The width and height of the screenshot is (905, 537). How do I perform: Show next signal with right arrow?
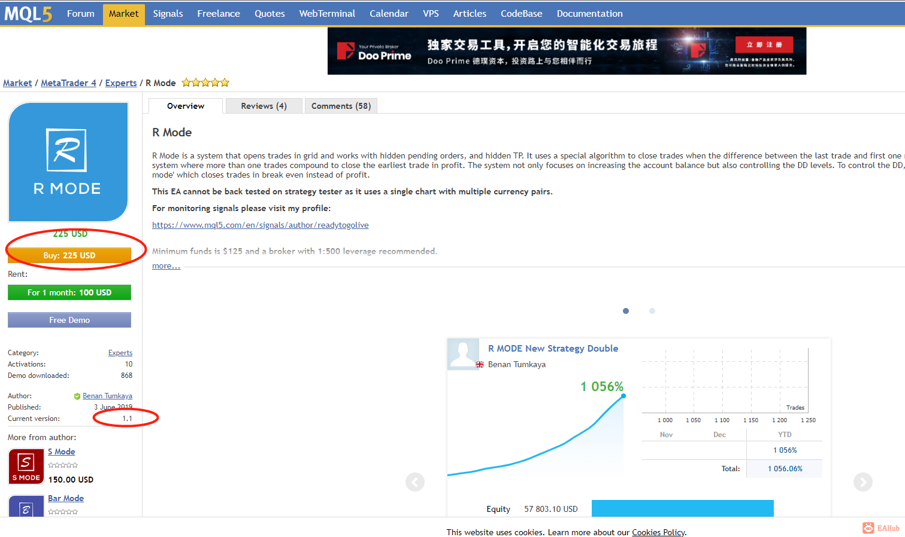pyautogui.click(x=862, y=482)
